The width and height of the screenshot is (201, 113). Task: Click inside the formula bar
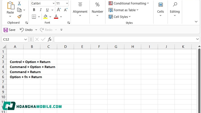tap(125, 39)
